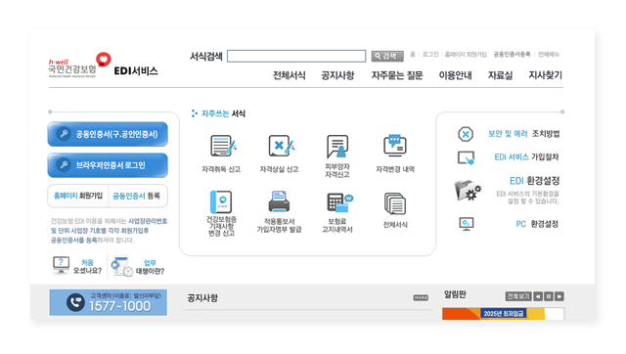Click top 홈페이지 회원가입 utility link

click(x=466, y=55)
